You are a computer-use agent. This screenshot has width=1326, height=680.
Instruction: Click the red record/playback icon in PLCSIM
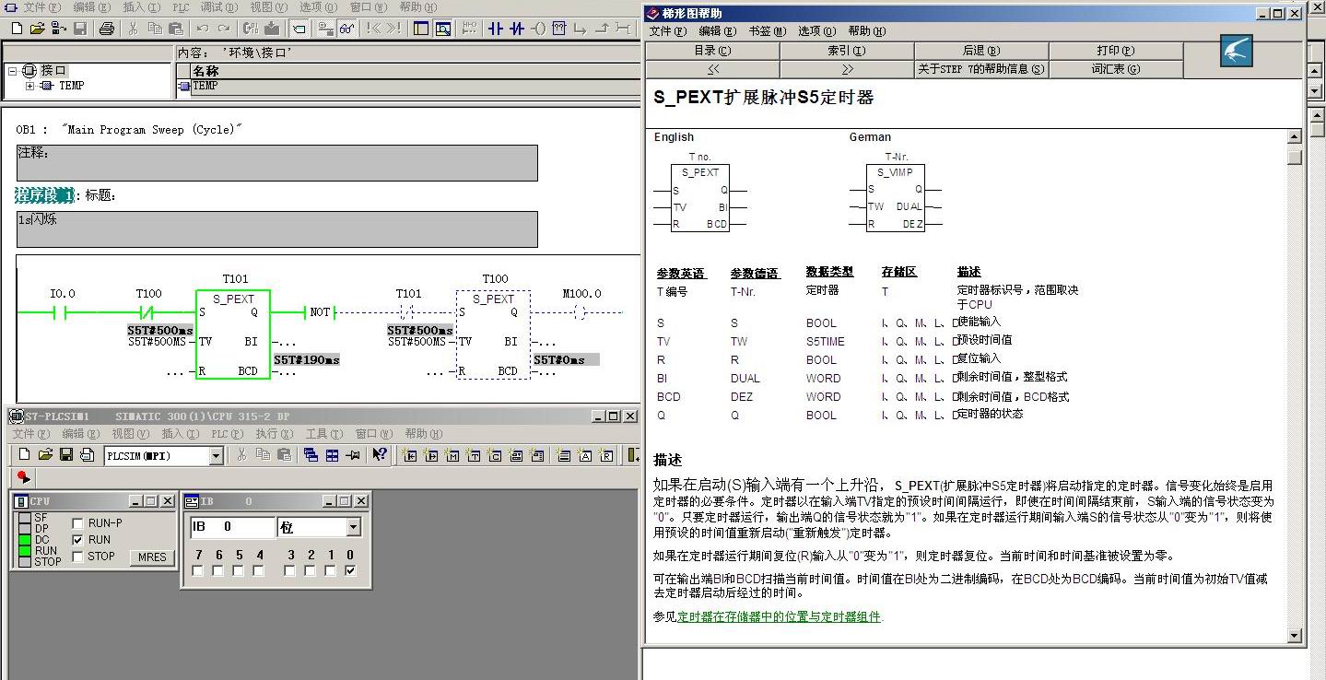[x=24, y=477]
